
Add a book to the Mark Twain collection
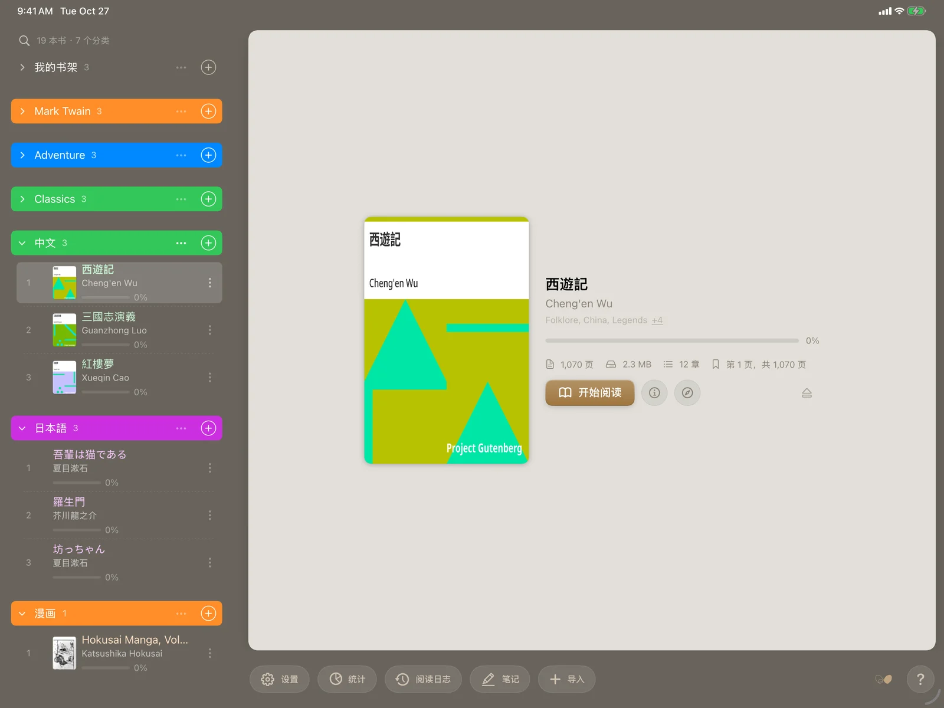point(208,111)
